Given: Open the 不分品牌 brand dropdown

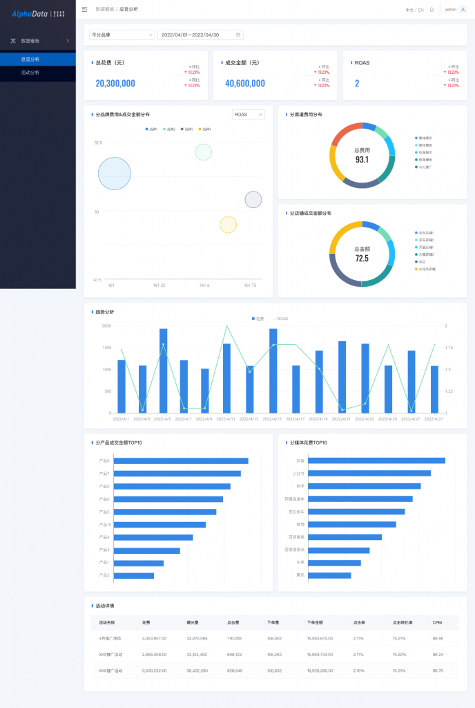Looking at the screenshot, I should pyautogui.click(x=122, y=35).
